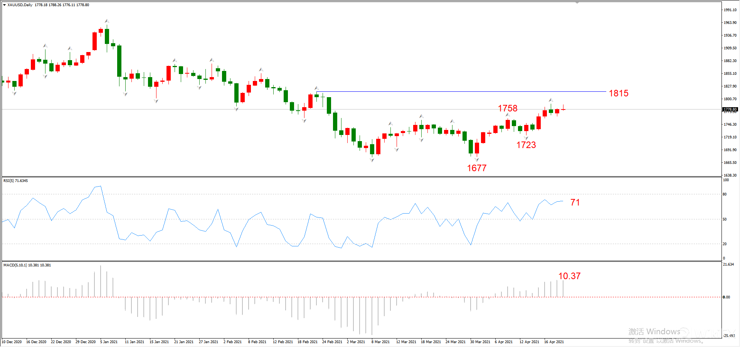Click the 1746.30 price axis label
This screenshot has height=347, width=740.
(730, 125)
